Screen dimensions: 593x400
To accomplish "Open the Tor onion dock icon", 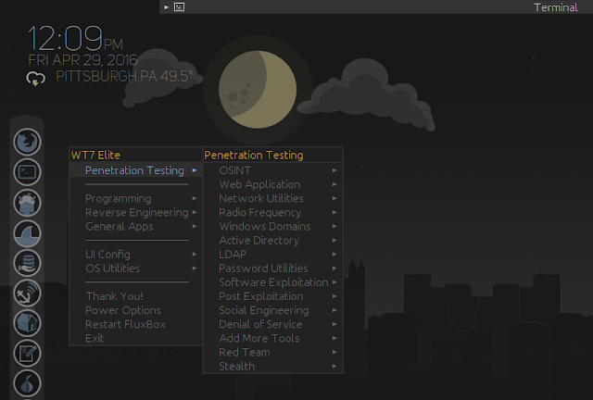I will 27,383.
